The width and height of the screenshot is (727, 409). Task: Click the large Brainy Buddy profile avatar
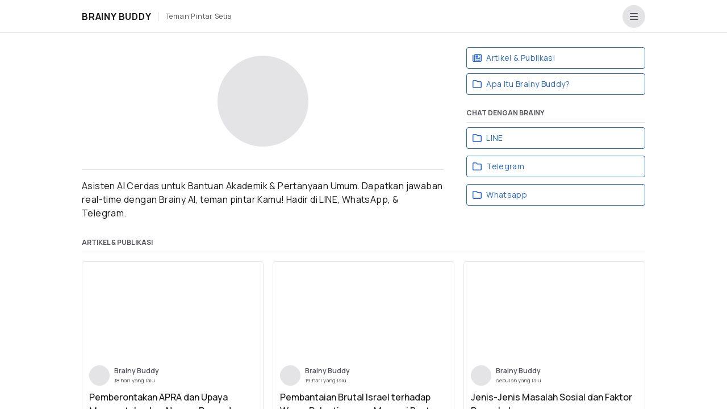(x=262, y=101)
